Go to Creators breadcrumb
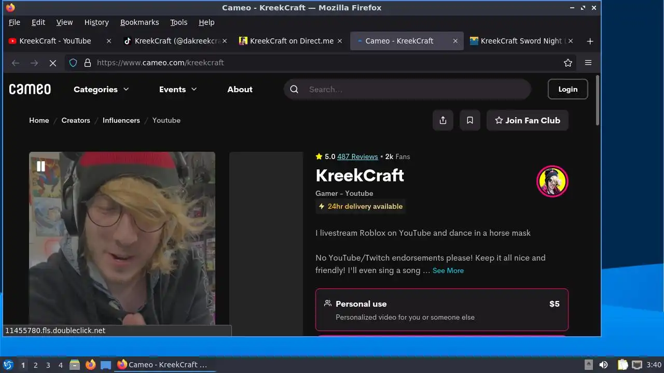The image size is (664, 373). point(76,120)
